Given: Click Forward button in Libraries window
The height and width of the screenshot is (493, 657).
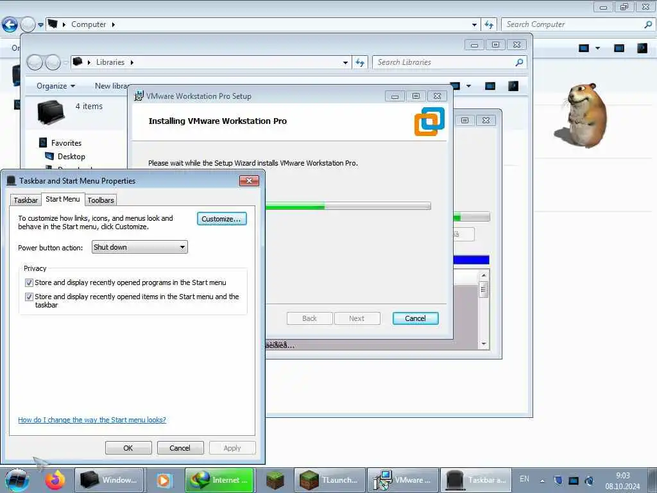Looking at the screenshot, I should point(53,62).
